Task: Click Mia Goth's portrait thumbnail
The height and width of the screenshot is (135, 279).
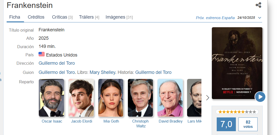Action: coord(111,98)
